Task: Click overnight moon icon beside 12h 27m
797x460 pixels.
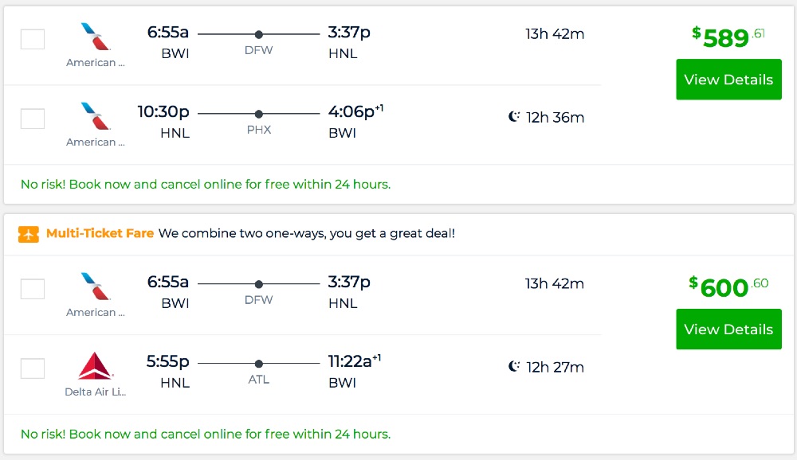Action: (x=514, y=367)
